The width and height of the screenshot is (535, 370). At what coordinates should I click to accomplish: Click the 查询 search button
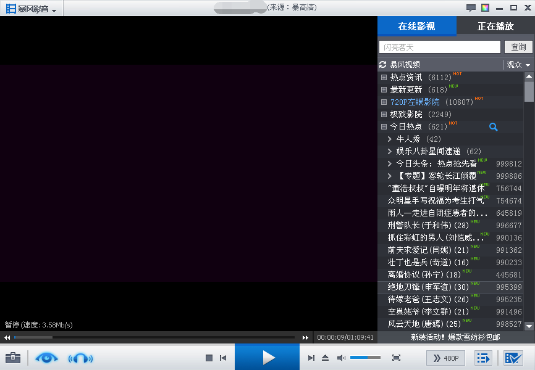coord(518,47)
